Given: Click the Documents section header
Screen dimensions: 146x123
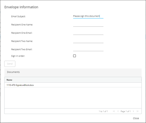Looking at the screenshot, I should click(x=13, y=72).
